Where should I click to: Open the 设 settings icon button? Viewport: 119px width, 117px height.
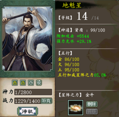(39, 83)
